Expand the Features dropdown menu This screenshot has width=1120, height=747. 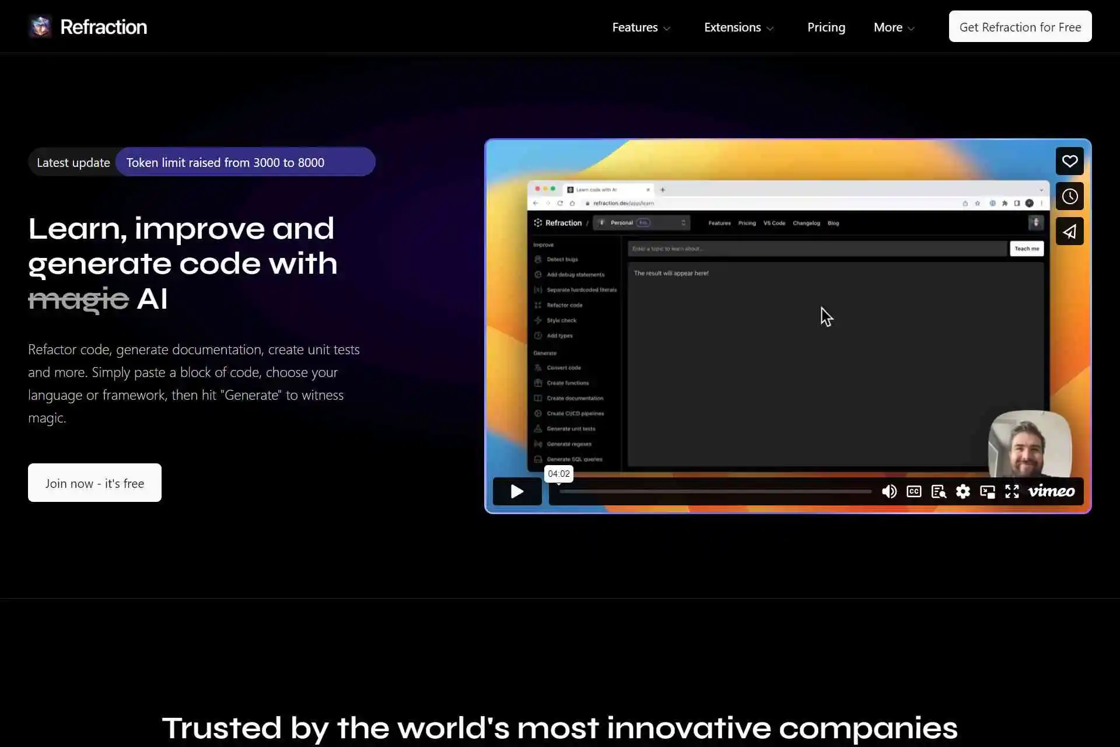click(x=641, y=27)
